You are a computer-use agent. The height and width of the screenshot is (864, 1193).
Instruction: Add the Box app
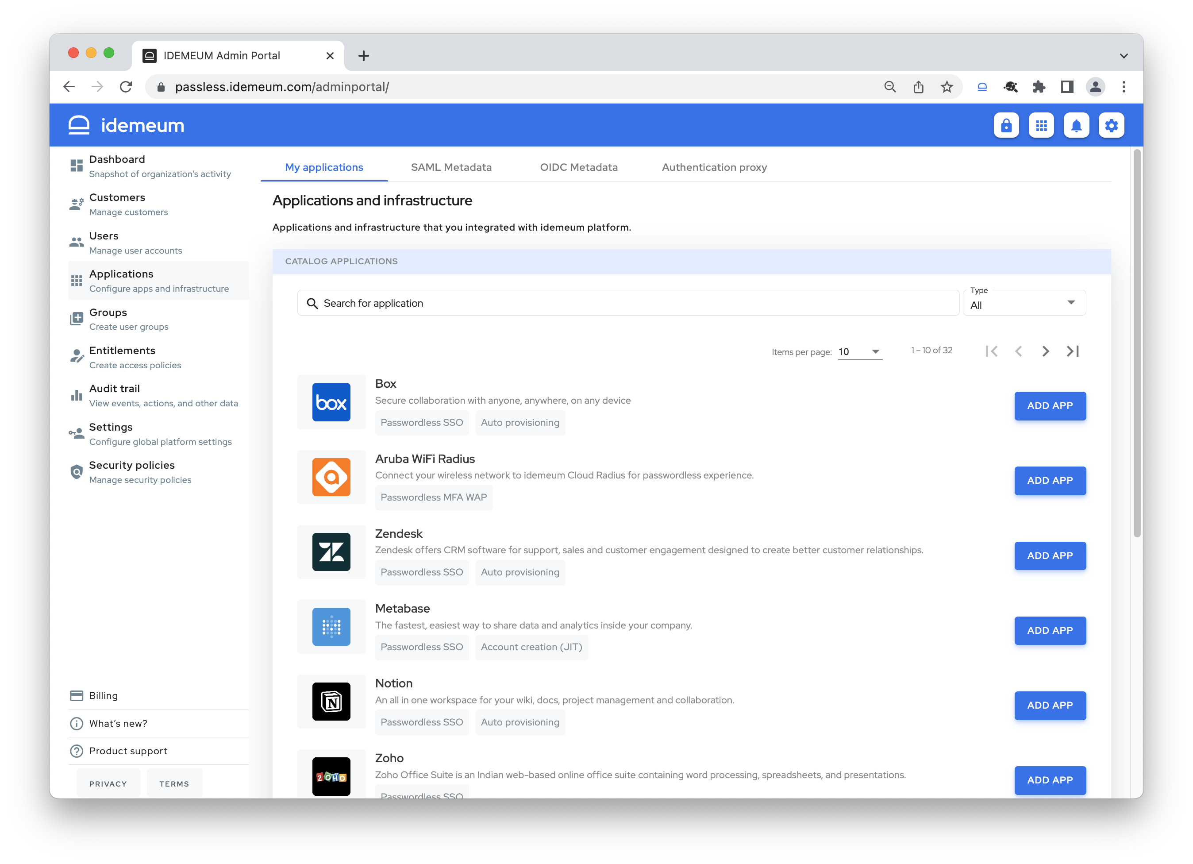pyautogui.click(x=1050, y=406)
